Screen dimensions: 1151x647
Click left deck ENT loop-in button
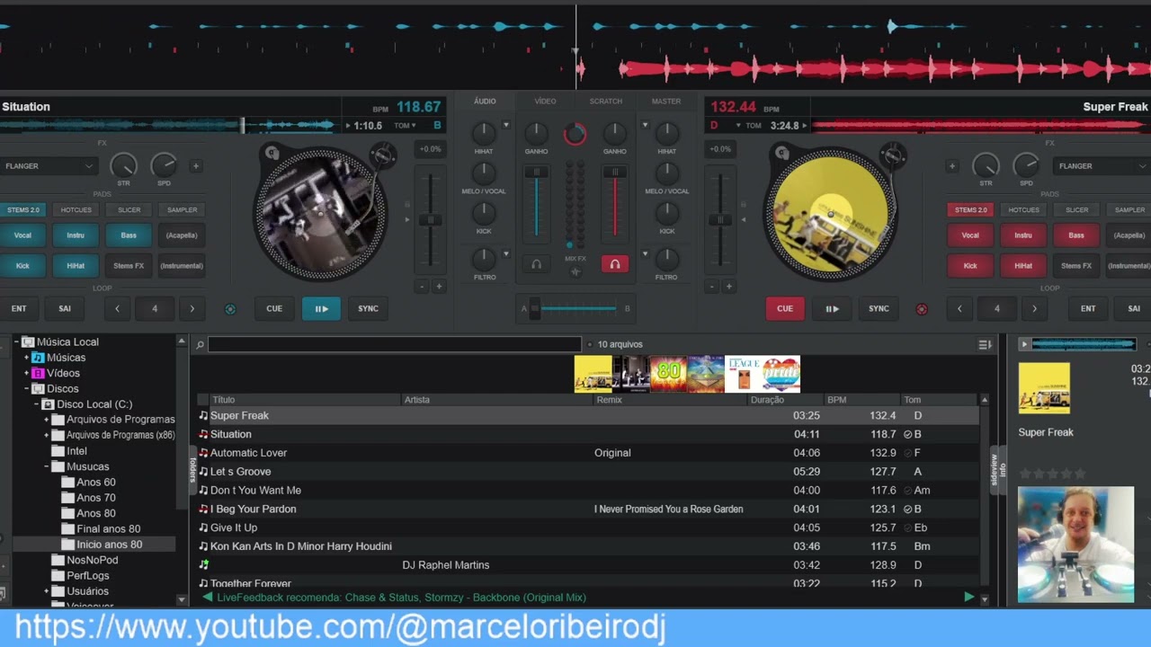tap(19, 308)
